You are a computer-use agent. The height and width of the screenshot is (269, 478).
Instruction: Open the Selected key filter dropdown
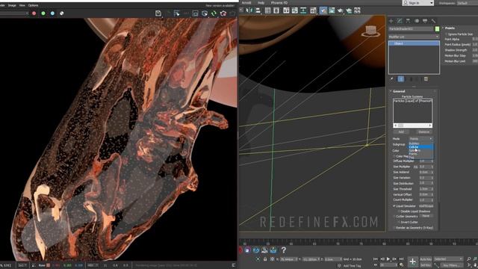click(448, 259)
